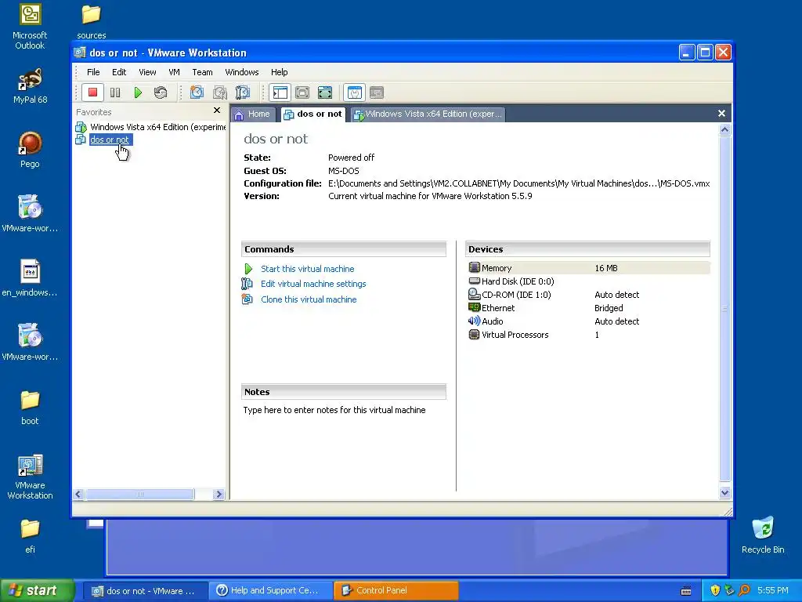Click the security shield tray icon

(714, 590)
